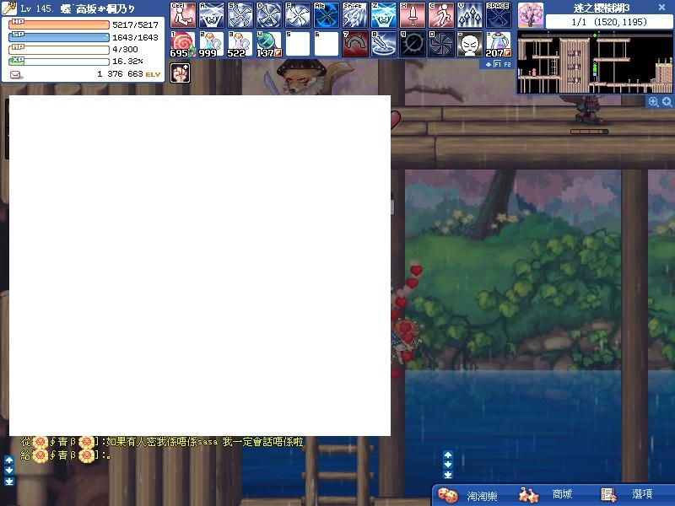This screenshot has width=675, height=506.
Task: Click the XP bar showing 16.32%
Action: coord(58,62)
